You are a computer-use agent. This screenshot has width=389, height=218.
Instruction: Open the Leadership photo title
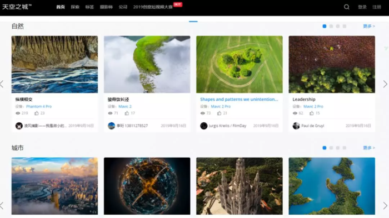coord(304,99)
